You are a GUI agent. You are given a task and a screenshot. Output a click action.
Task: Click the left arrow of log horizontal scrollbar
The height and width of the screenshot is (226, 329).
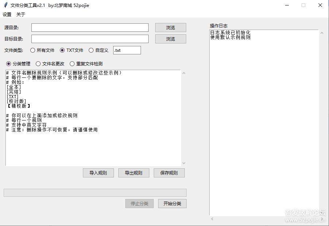click(212, 219)
